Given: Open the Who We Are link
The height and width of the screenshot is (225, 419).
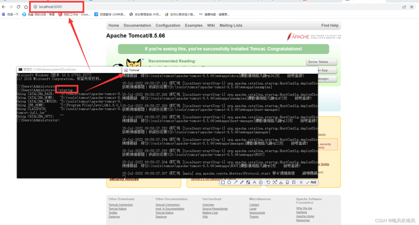Looking at the screenshot, I should click(304, 209).
